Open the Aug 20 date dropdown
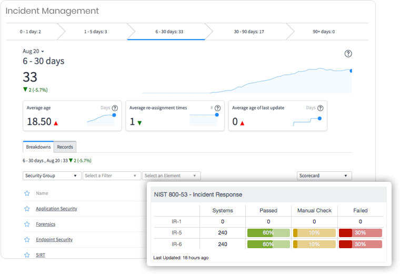Viewport: 400px width, 274px height. (33, 51)
